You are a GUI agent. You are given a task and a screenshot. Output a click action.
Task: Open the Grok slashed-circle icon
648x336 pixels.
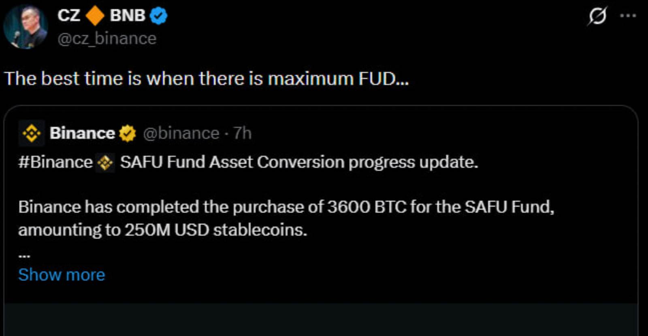click(x=597, y=17)
